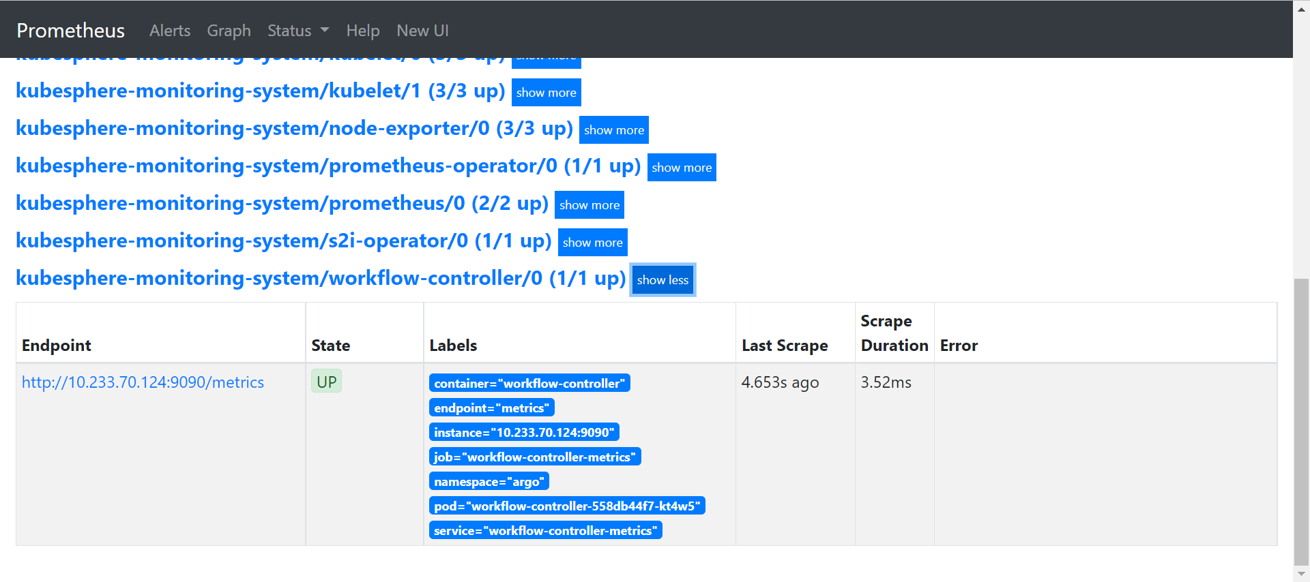Image resolution: width=1310 pixels, height=582 pixels.
Task: Click the endpoint="metrics" label badge
Action: click(492, 408)
